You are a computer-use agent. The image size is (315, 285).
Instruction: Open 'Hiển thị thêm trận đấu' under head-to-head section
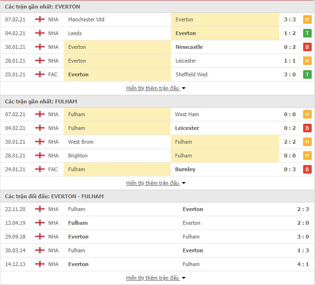153,278
